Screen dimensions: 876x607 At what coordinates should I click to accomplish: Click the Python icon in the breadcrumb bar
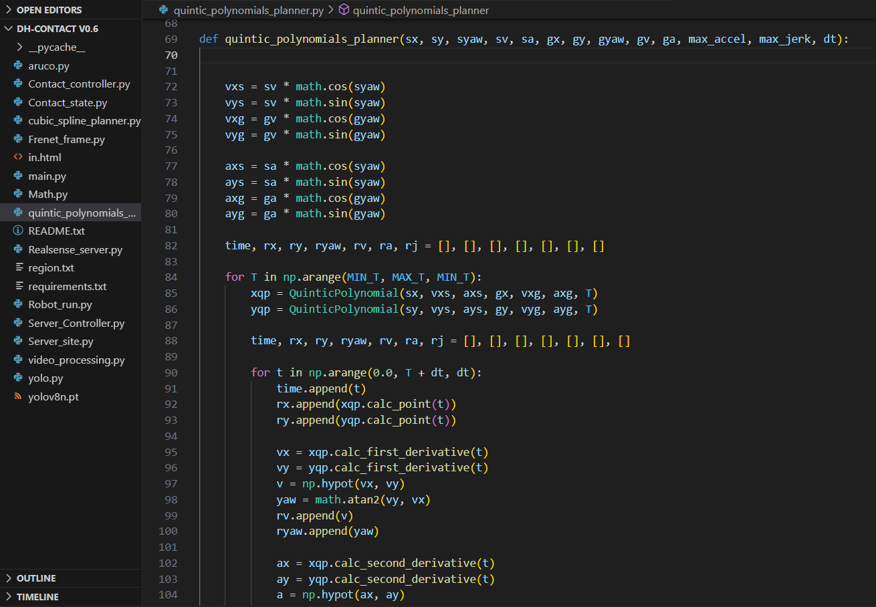point(164,11)
